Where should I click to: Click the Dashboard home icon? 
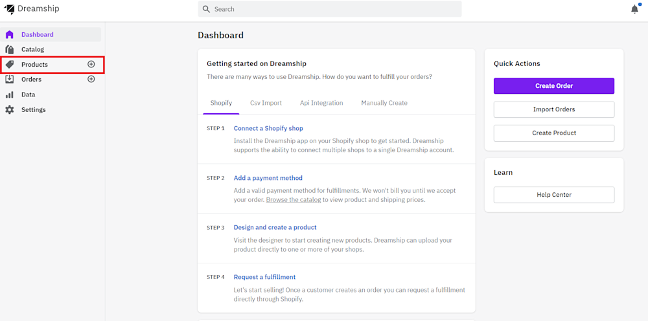[x=10, y=35]
